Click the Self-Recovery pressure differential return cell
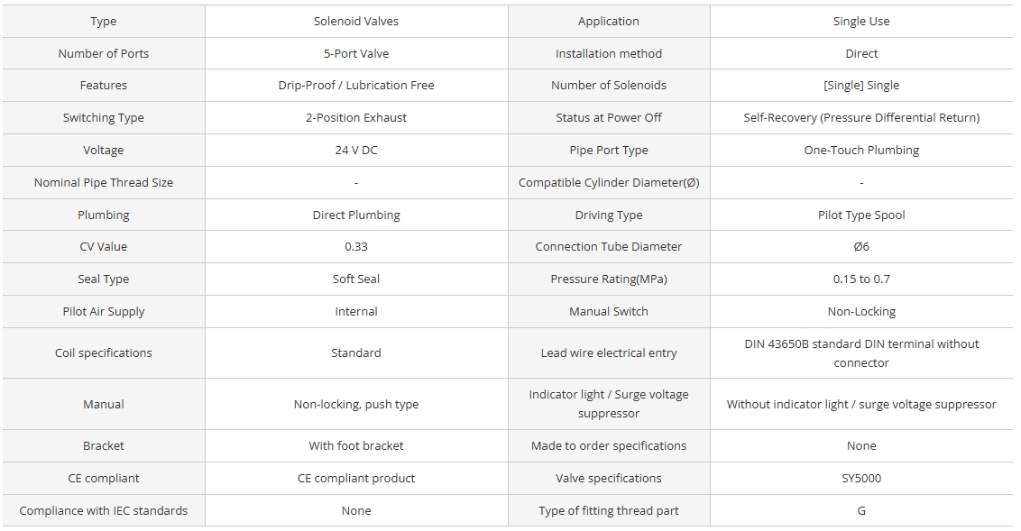This screenshot has width=1021, height=531. pos(861,118)
